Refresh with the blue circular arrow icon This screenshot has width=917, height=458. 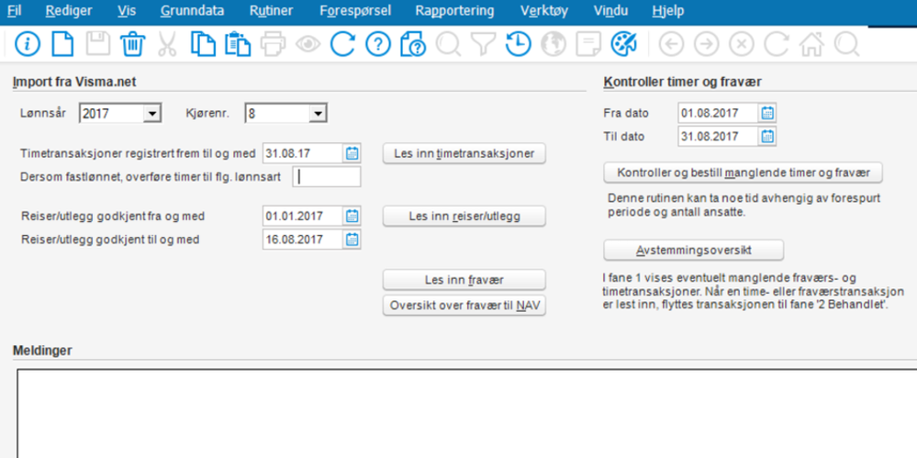pyautogui.click(x=342, y=44)
